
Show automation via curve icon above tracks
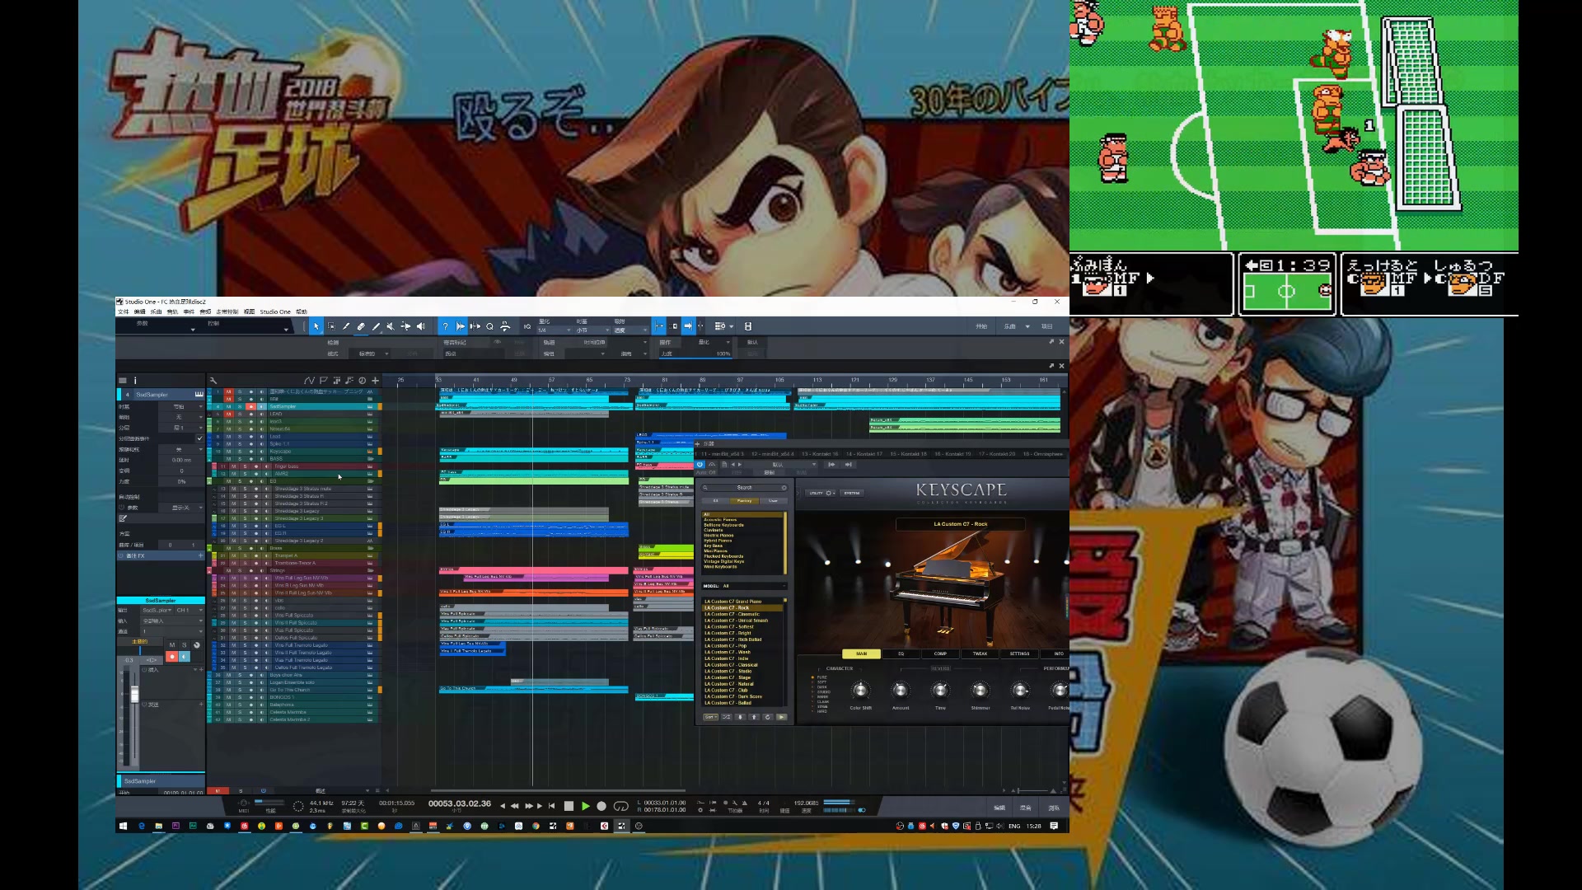click(309, 381)
